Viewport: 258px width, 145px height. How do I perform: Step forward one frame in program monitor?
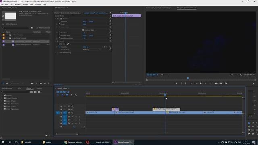(206, 83)
